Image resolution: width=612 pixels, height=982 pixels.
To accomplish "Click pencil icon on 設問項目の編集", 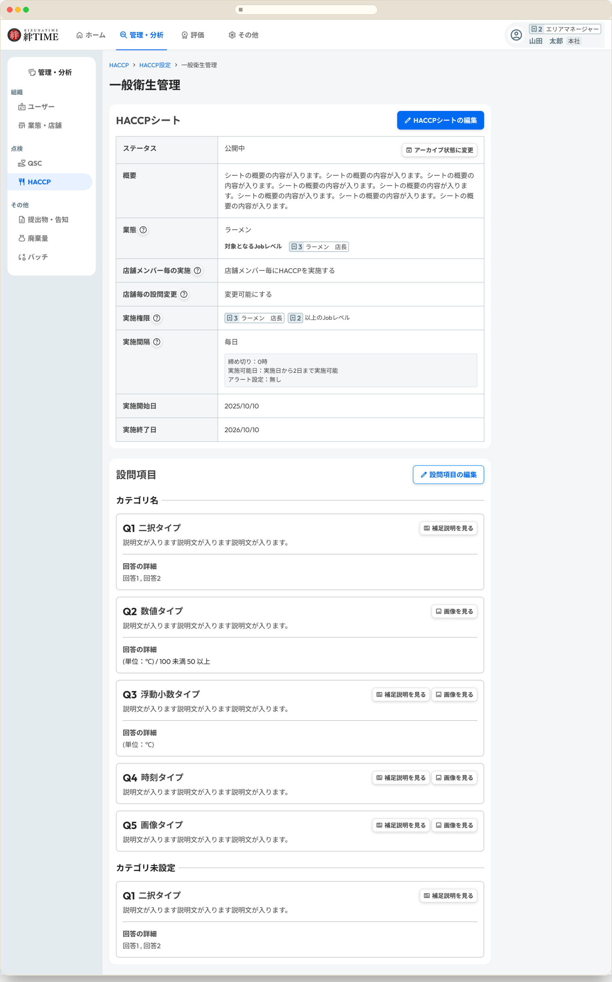I will 424,475.
